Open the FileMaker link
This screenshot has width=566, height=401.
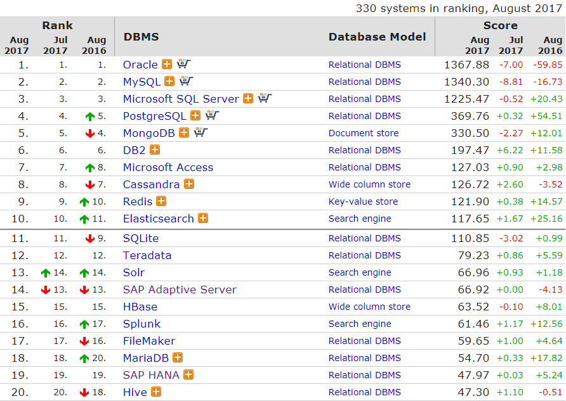click(x=149, y=341)
